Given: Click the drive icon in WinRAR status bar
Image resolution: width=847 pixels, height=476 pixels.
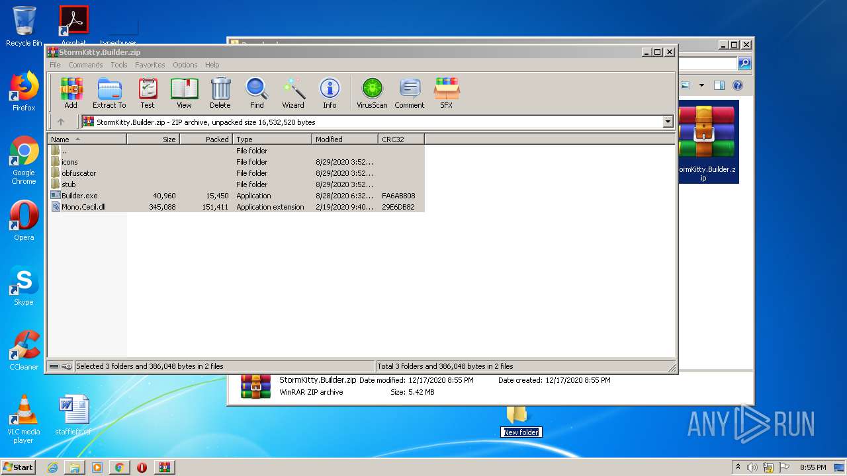Looking at the screenshot, I should coord(54,366).
